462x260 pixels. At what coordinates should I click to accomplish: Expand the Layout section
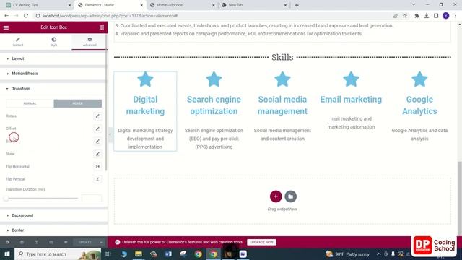[53, 58]
